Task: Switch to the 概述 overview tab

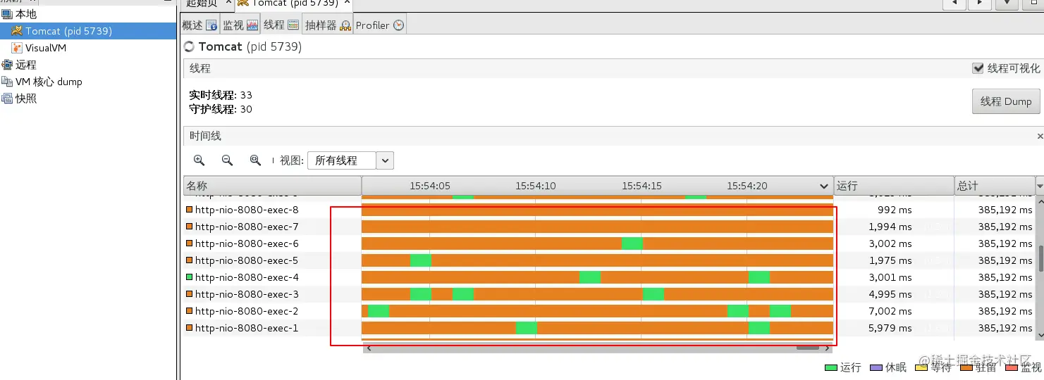Action: pyautogui.click(x=200, y=25)
